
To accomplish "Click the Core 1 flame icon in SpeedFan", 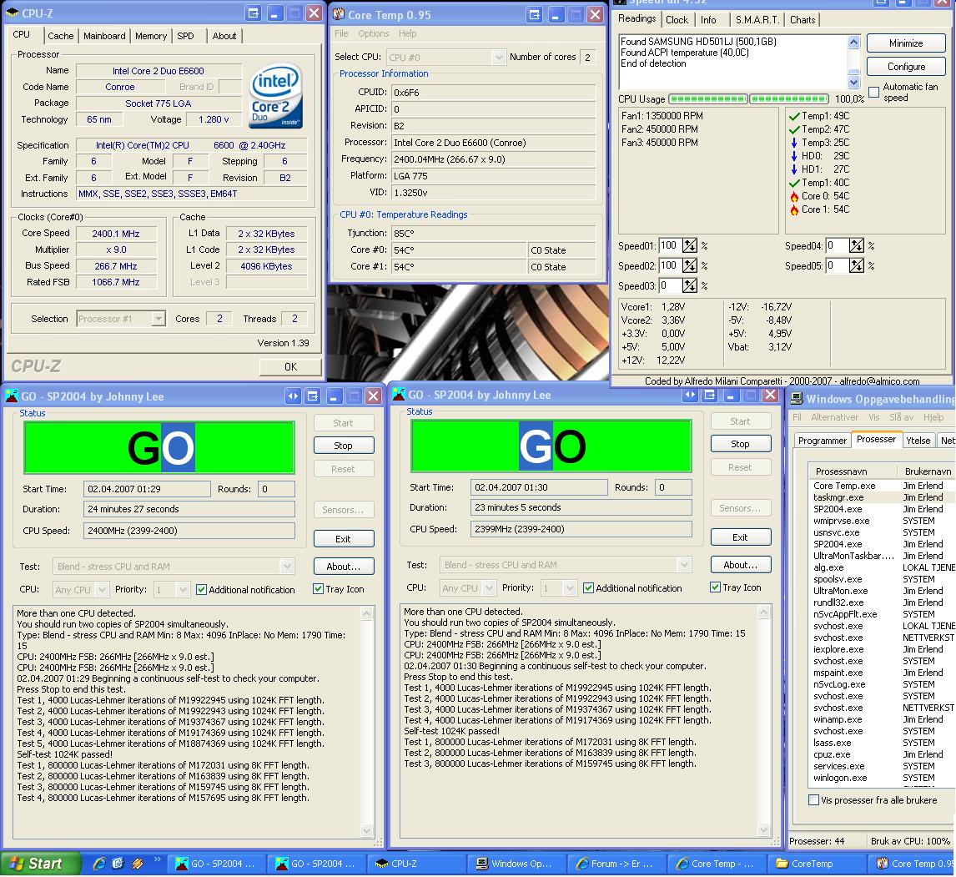I will pos(794,209).
